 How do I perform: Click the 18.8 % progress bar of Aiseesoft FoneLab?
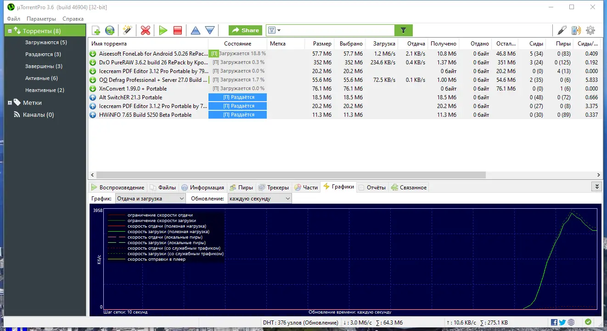(237, 54)
